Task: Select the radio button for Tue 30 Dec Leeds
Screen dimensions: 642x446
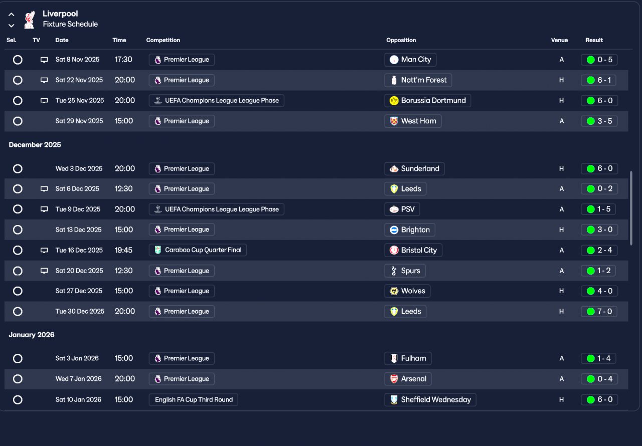Action: (18, 312)
